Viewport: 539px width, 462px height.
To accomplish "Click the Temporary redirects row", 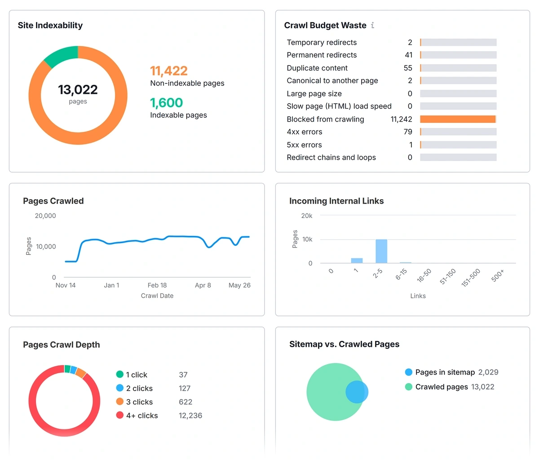I will point(322,43).
